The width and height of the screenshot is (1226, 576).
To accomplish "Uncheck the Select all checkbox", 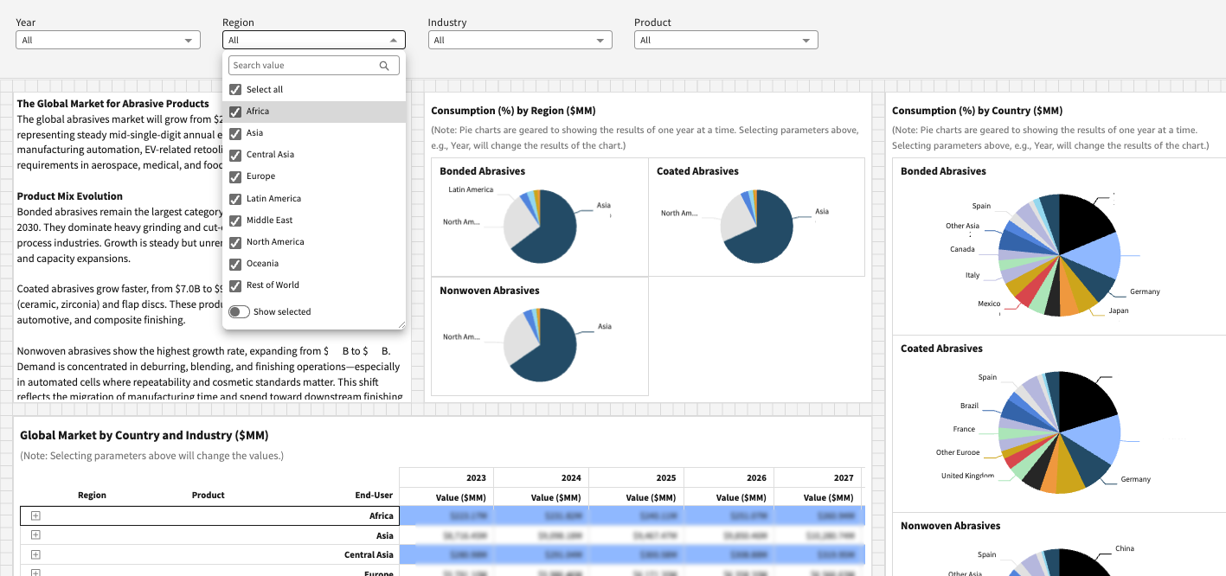I will click(235, 90).
